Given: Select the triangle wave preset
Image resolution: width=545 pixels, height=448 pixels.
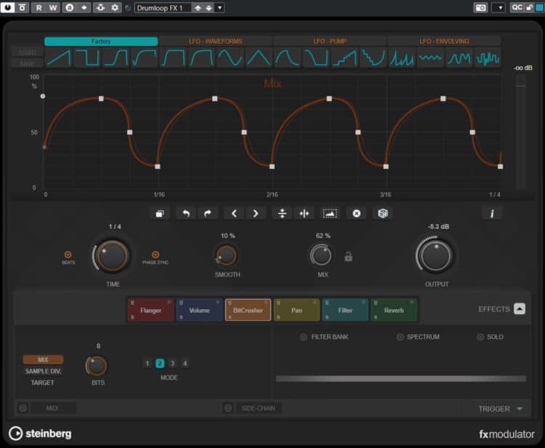Looking at the screenshot, I should [x=259, y=57].
